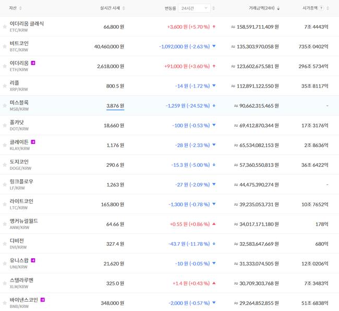The image size is (339, 311).
Task: Toggle favorite star for 비트코인
Action: (x=5, y=46)
